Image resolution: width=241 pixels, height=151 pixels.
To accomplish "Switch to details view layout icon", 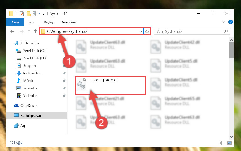I will click(x=223, y=143).
